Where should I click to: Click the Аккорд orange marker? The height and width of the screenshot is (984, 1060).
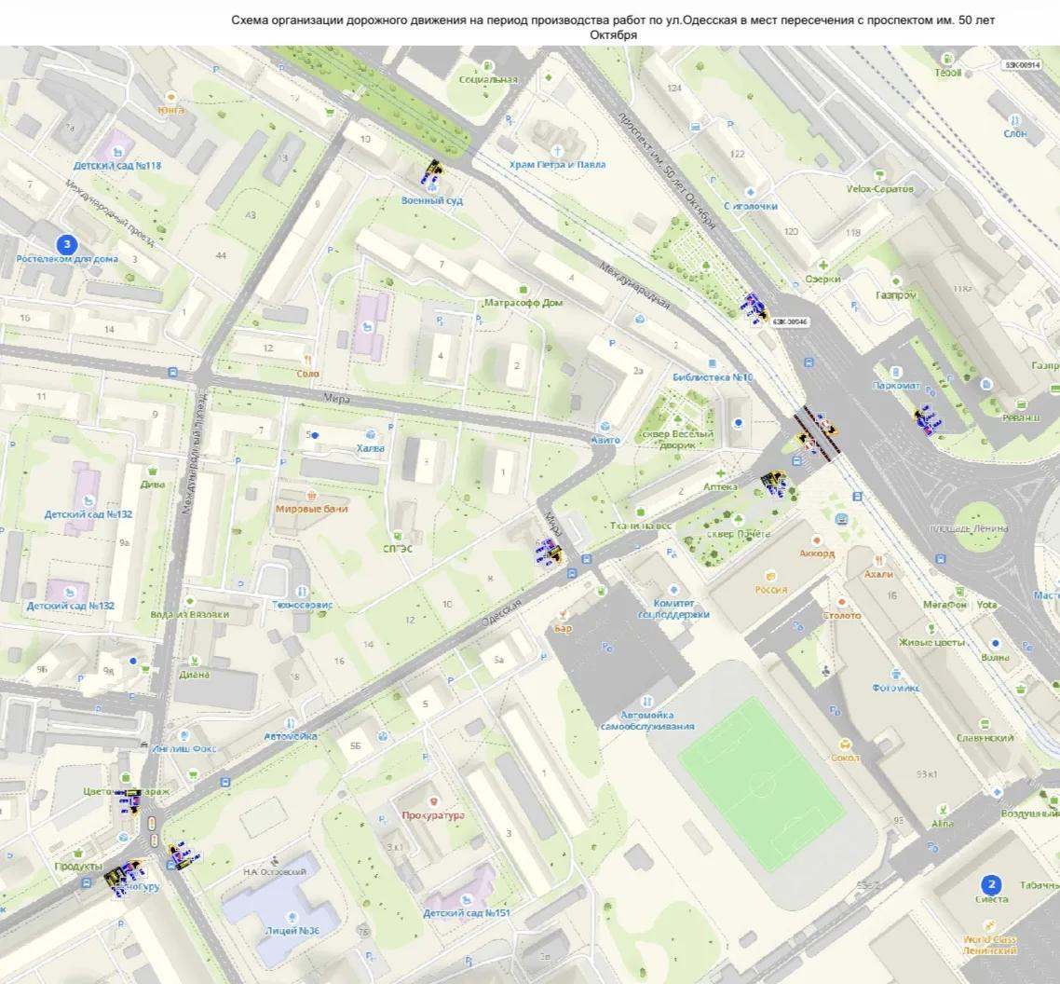817,540
